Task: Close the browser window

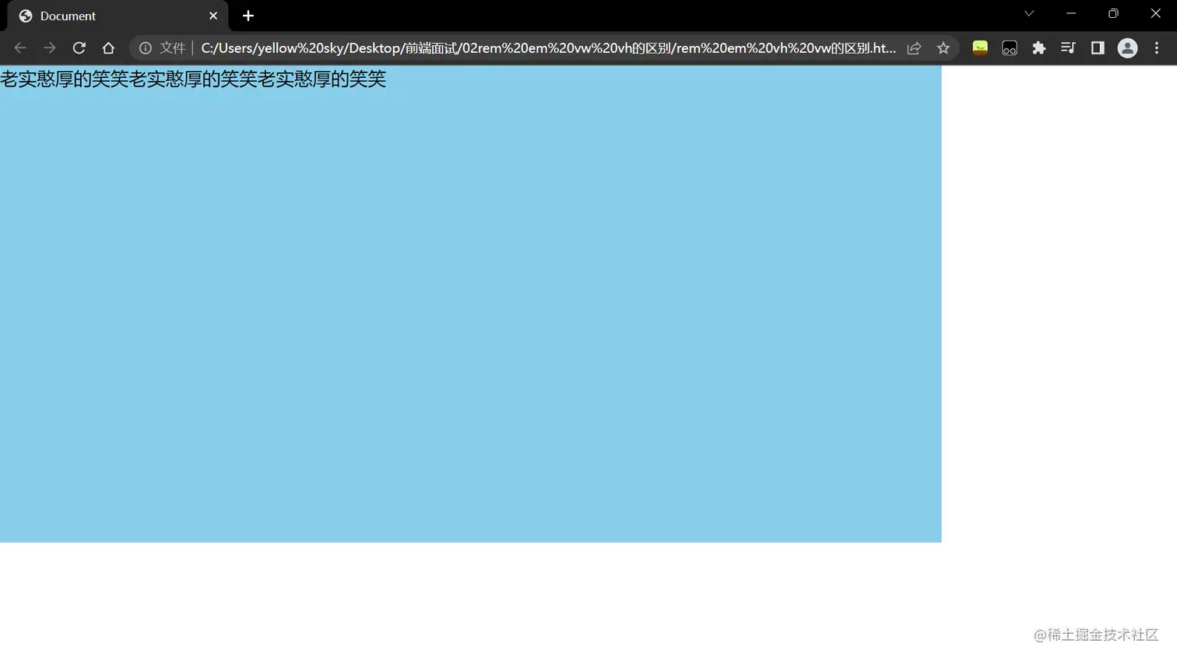Action: [1155, 13]
